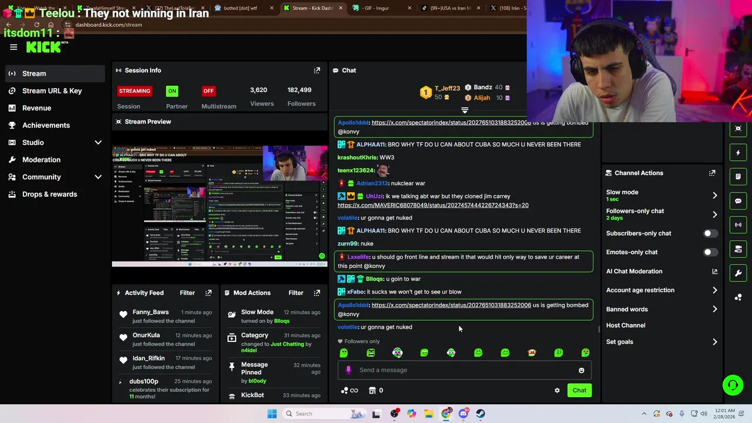Click in Send a message field
Viewport: 752px width, 423px height.
click(464, 370)
